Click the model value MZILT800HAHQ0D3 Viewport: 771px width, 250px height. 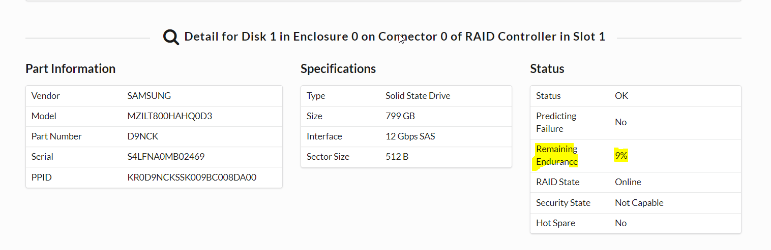tap(169, 116)
